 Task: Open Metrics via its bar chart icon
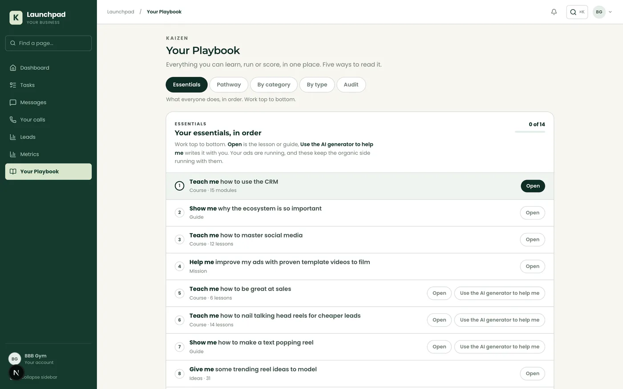coord(13,154)
